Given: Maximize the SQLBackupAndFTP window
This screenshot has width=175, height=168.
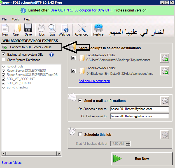Looking at the screenshot, I should click(x=167, y=2).
